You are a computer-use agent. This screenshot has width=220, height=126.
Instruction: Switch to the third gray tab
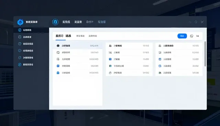(93, 36)
